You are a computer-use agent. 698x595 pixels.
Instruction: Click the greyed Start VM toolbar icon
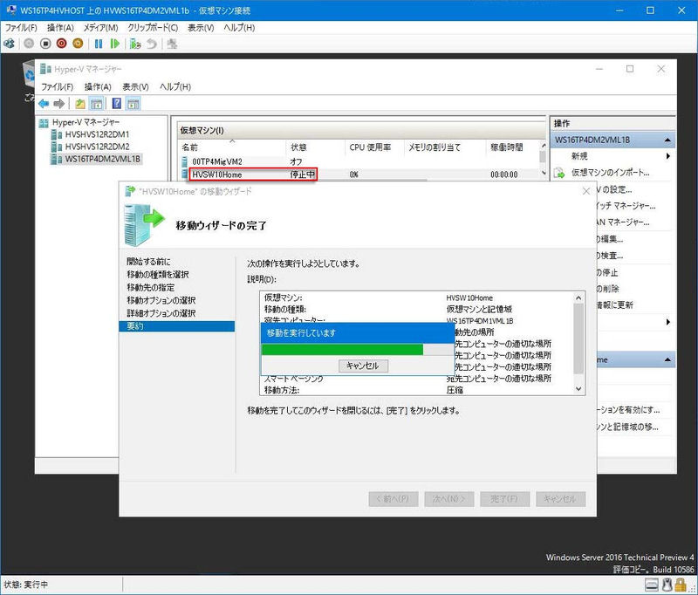[29, 44]
